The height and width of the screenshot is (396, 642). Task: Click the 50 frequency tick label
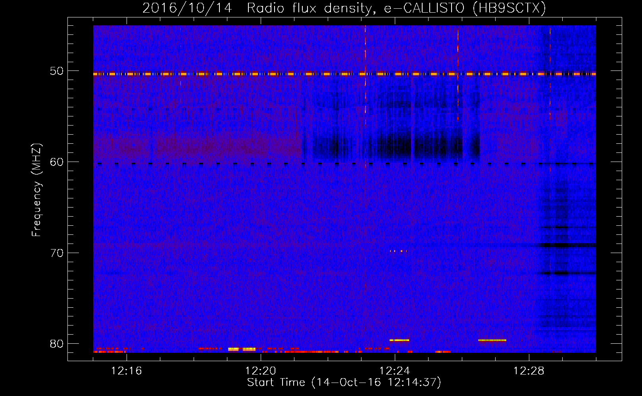coord(56,71)
